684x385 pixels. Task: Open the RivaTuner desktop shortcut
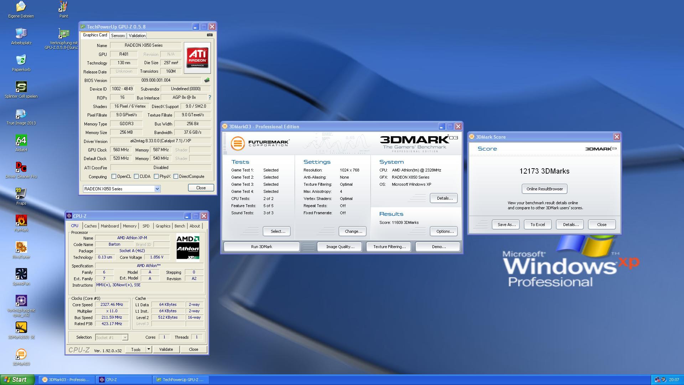click(21, 248)
